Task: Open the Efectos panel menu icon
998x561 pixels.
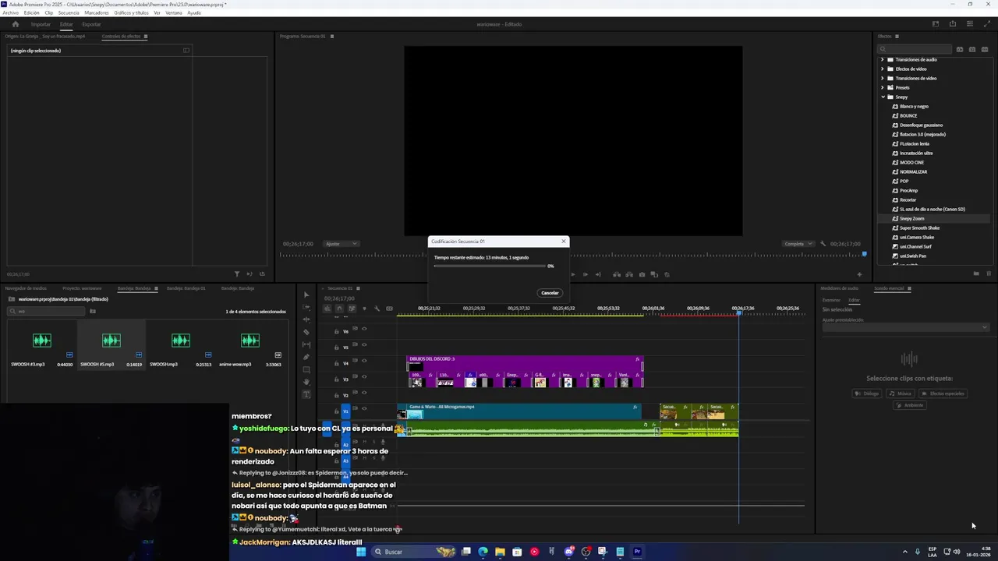Action: (x=897, y=36)
